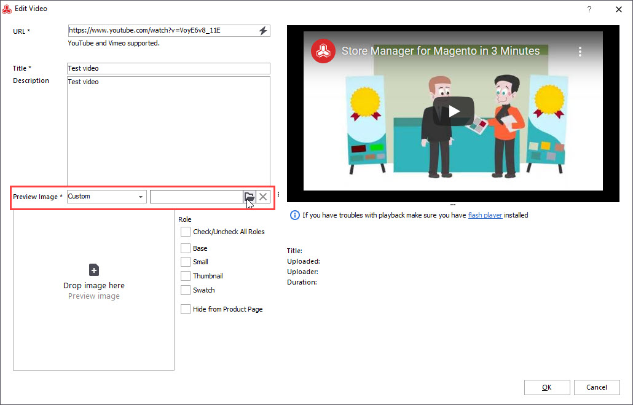
Task: Enable the Swatch role checkbox
Action: click(186, 290)
